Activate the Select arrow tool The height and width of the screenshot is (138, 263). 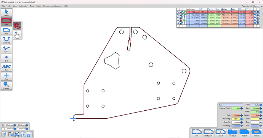[x=6, y=13]
